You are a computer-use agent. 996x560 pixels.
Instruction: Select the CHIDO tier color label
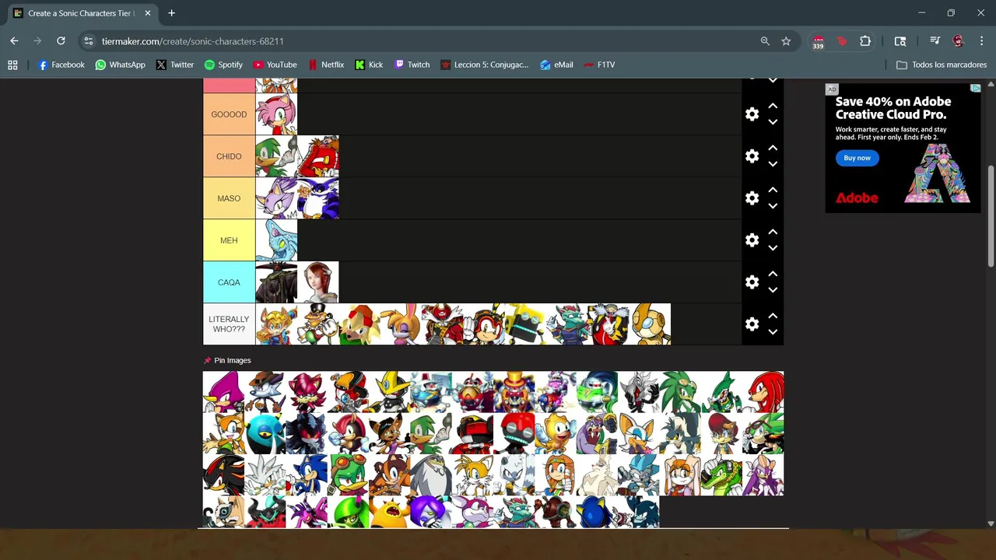click(229, 156)
